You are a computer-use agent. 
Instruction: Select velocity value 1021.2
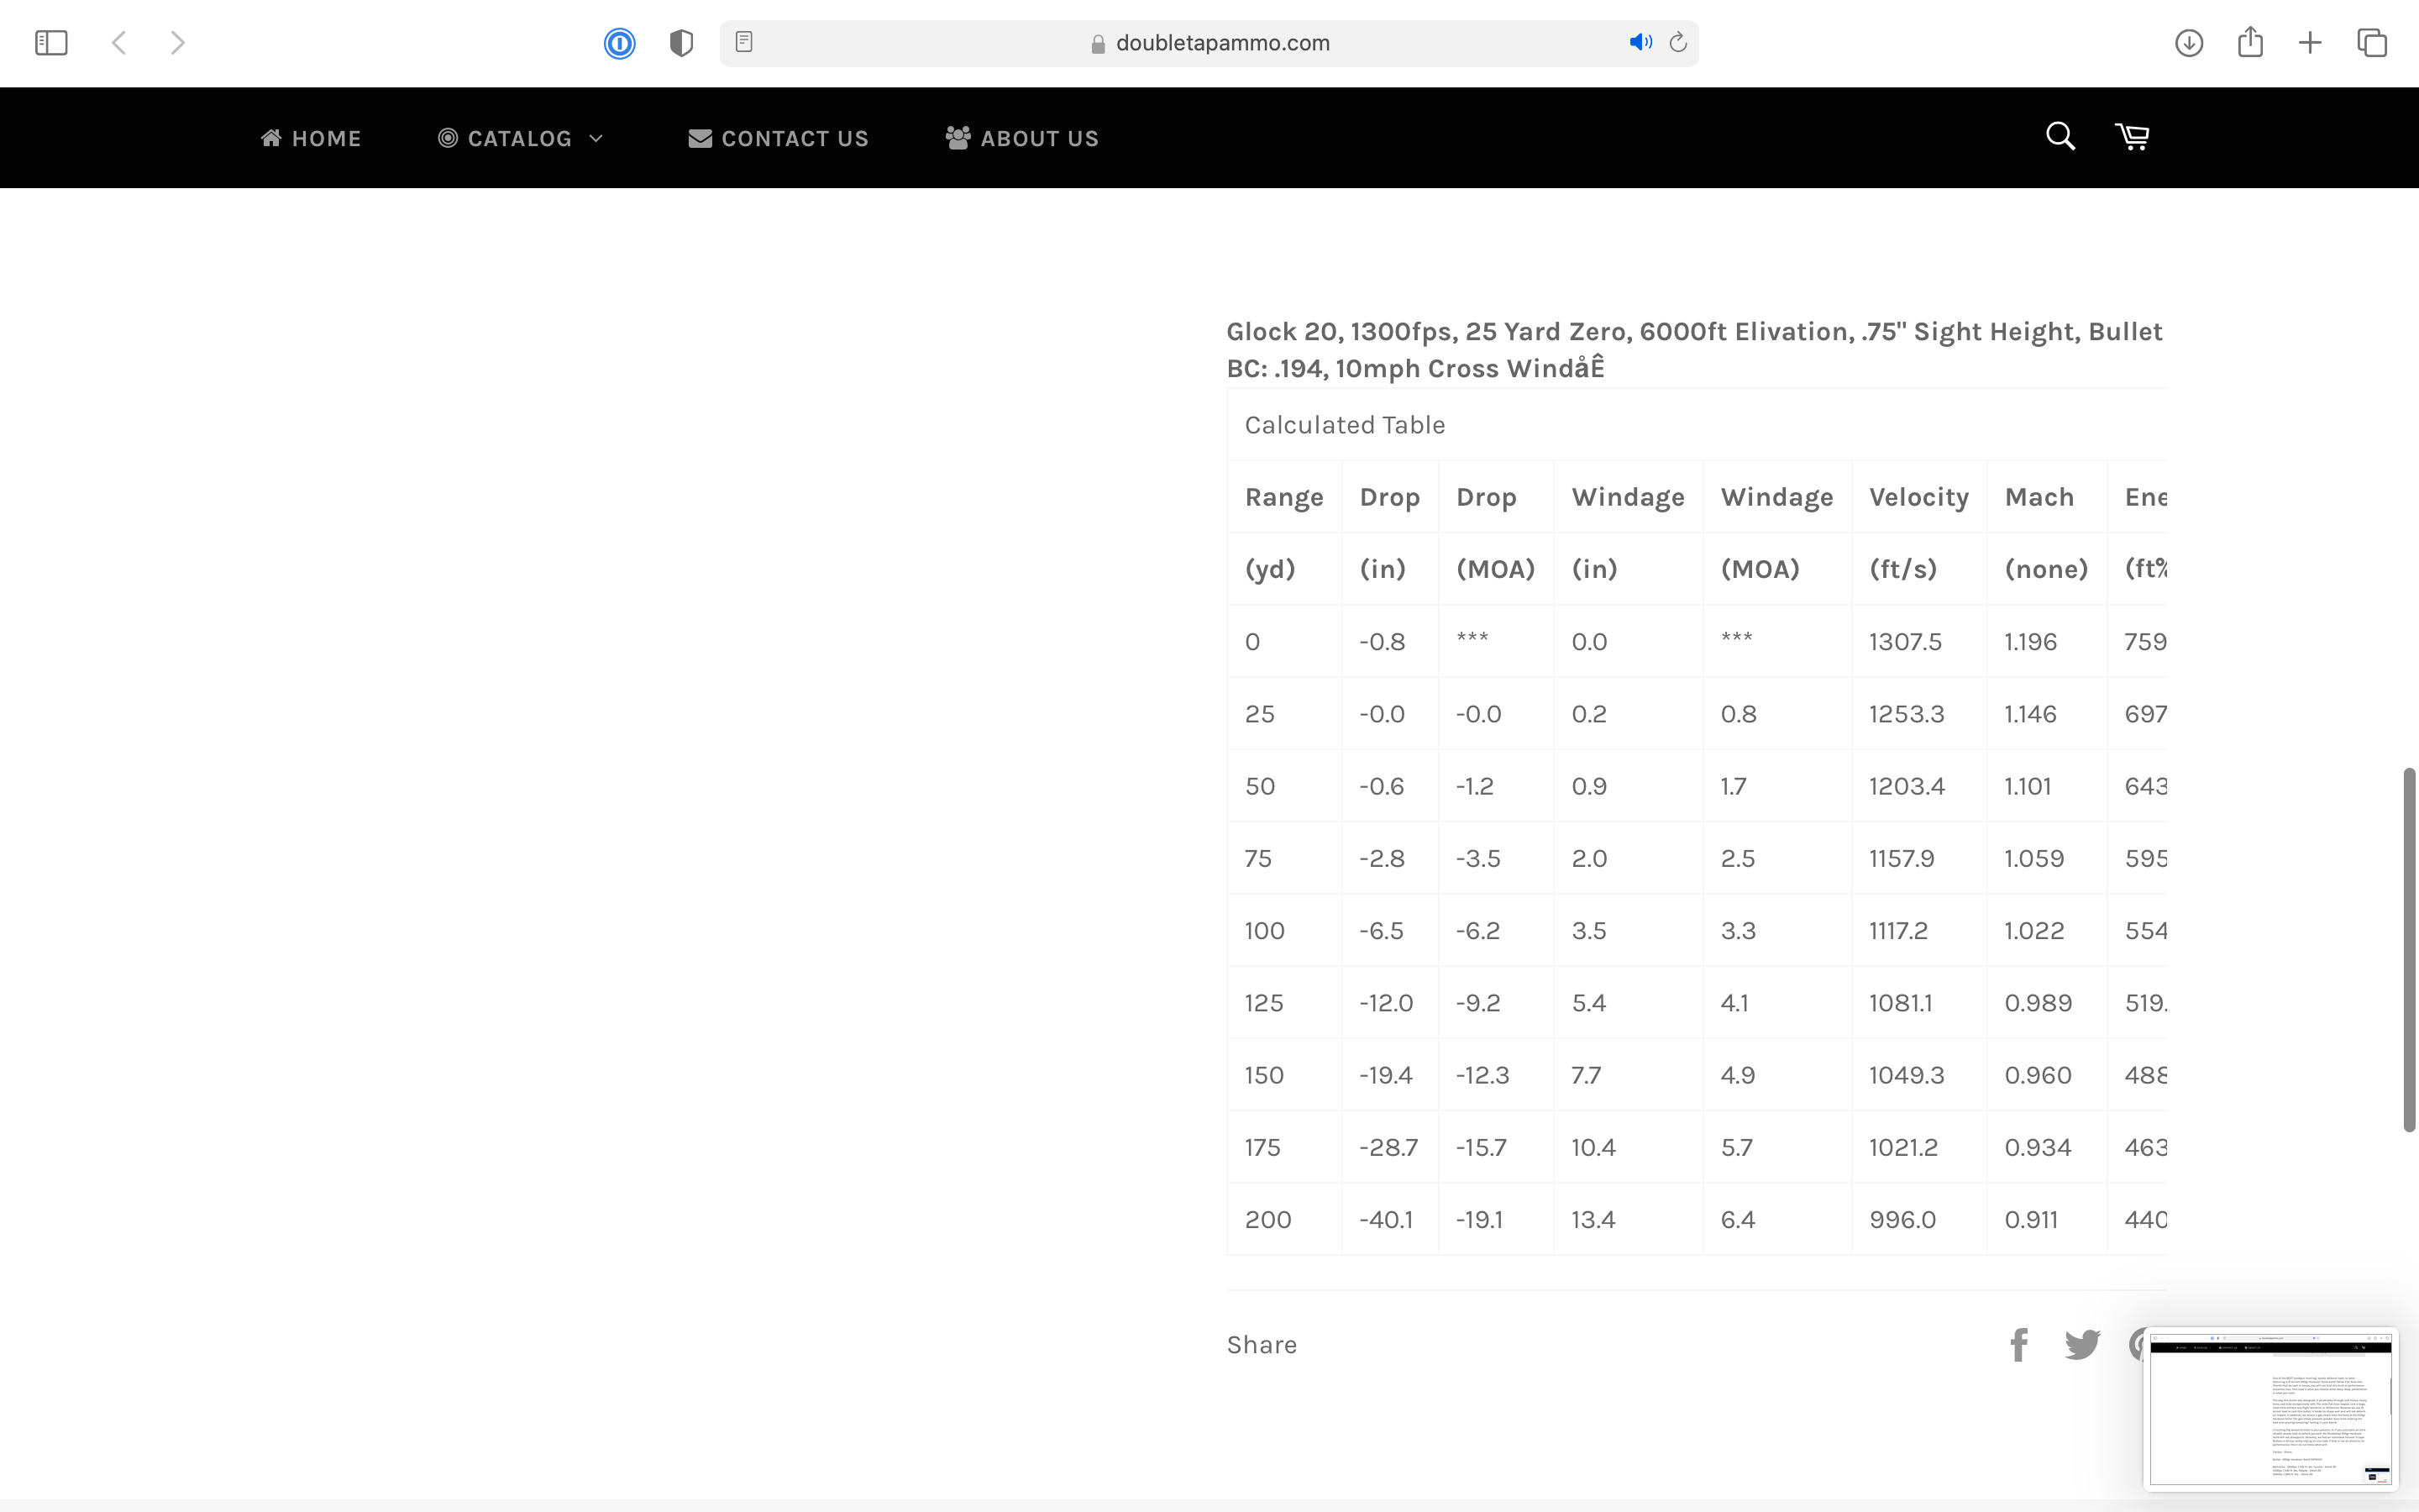(x=1903, y=1147)
